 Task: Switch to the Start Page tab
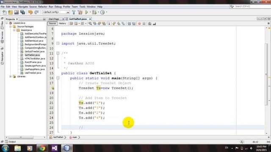coord(54,19)
